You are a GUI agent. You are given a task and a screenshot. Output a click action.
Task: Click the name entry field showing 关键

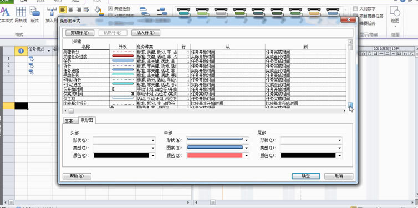pos(209,42)
